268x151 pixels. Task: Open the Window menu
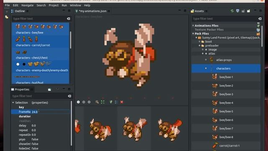75,5
